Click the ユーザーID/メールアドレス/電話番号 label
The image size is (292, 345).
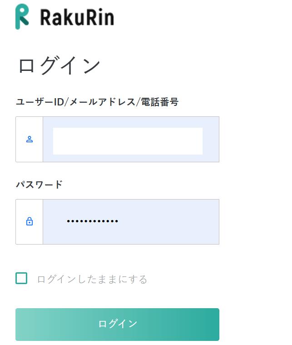[x=97, y=102]
